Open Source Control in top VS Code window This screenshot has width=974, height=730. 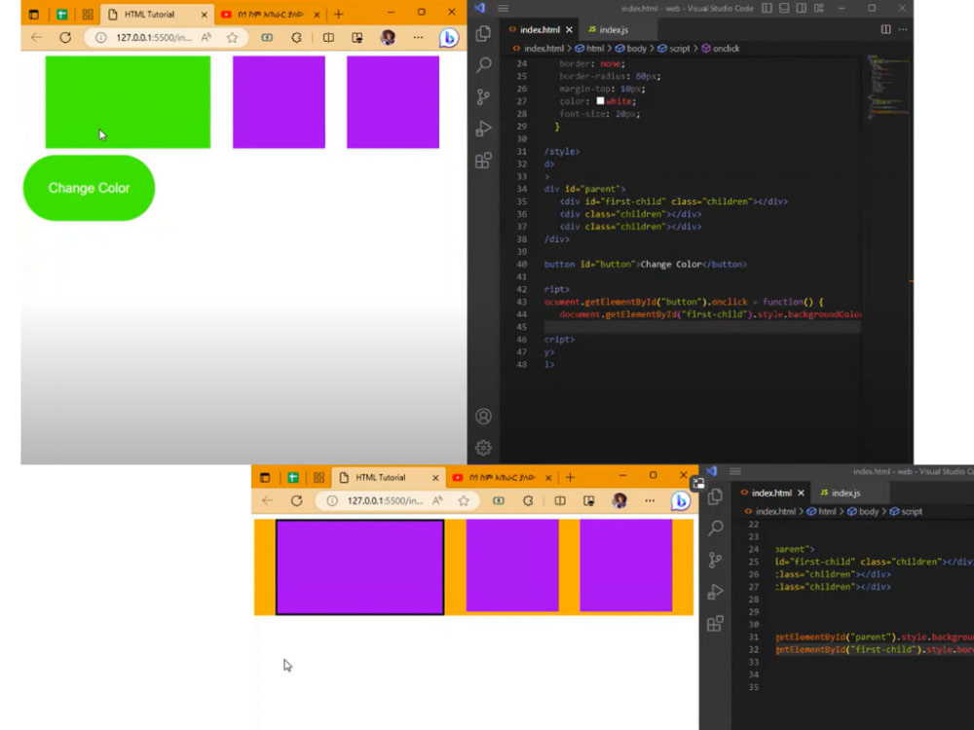483,96
